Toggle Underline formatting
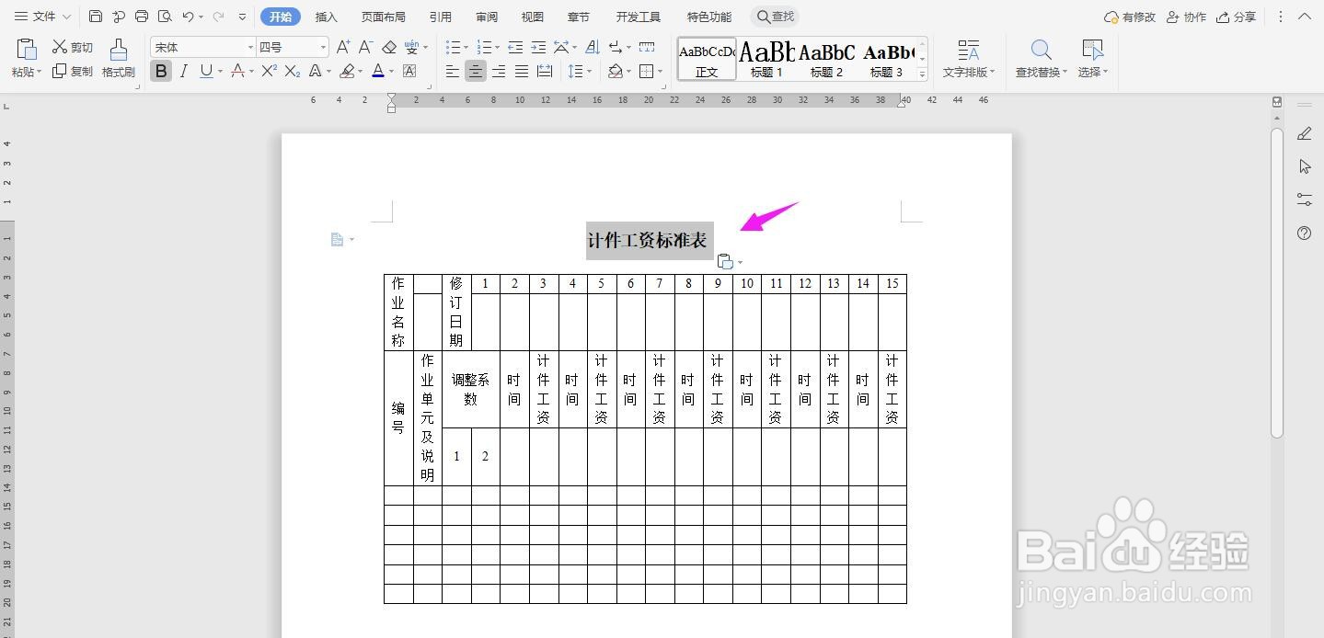Image resolution: width=1324 pixels, height=638 pixels. pos(205,71)
